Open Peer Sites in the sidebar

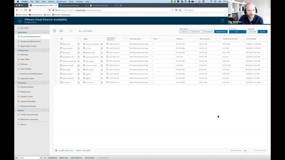[25, 59]
